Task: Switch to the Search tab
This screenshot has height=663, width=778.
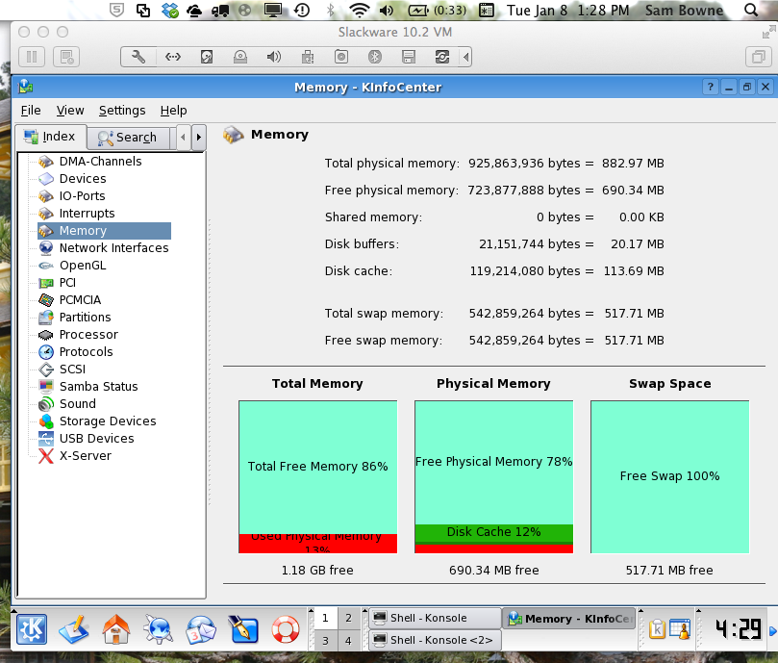Action: pyautogui.click(x=127, y=138)
